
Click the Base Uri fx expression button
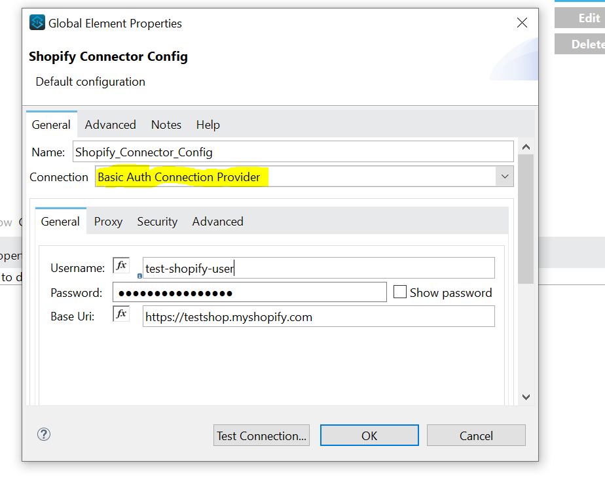(x=120, y=313)
